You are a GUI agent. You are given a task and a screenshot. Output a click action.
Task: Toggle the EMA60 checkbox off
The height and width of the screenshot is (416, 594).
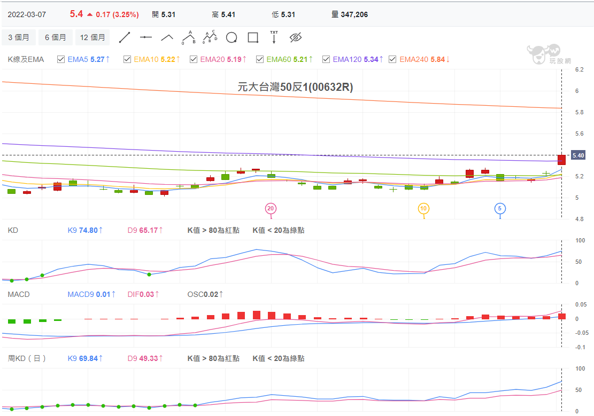click(259, 59)
